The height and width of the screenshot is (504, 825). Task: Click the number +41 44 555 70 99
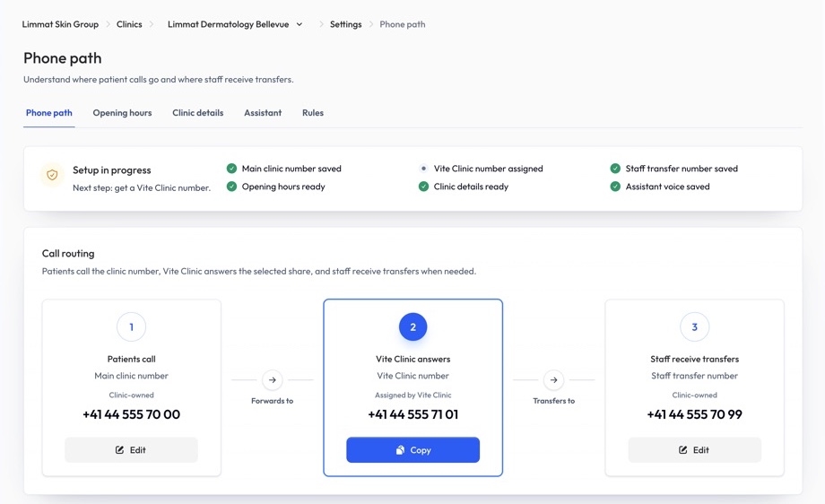[694, 414]
